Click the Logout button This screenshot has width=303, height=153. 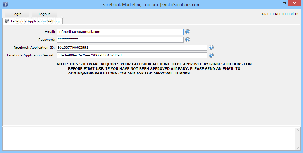click(x=44, y=14)
